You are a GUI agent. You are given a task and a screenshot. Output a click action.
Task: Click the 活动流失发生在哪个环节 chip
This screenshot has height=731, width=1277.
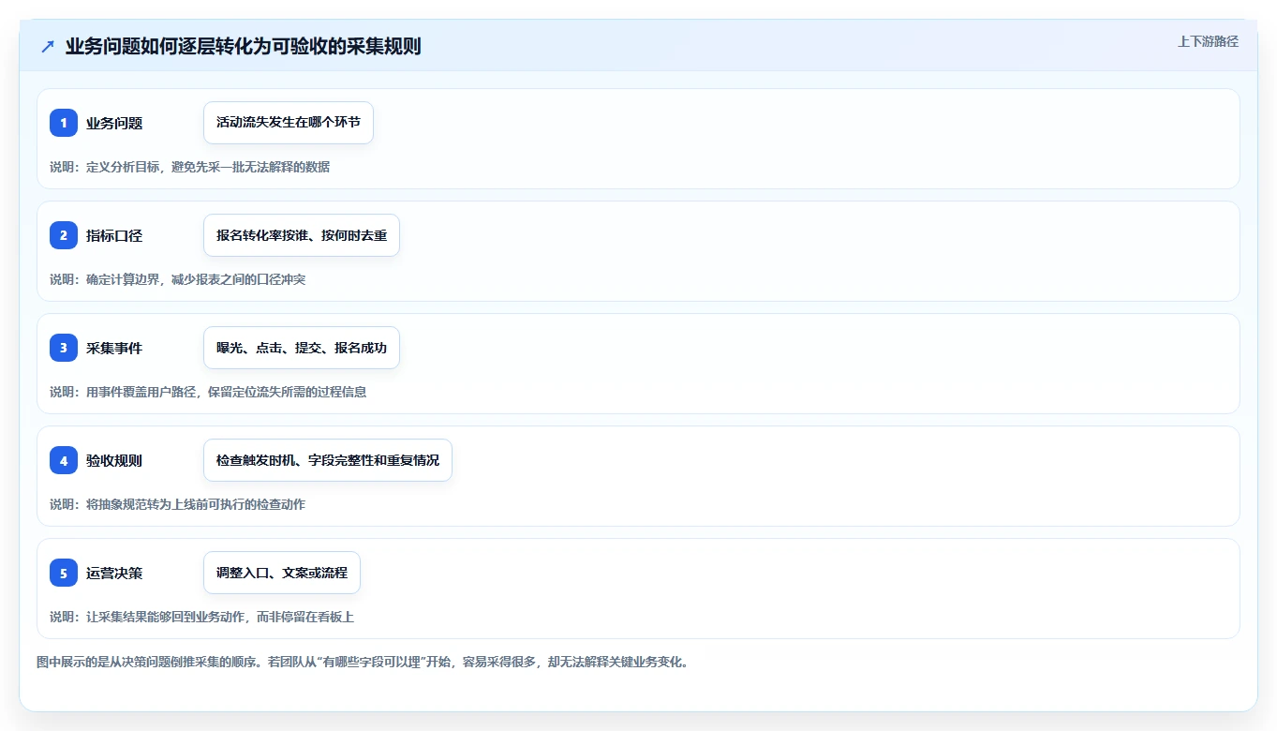(289, 123)
